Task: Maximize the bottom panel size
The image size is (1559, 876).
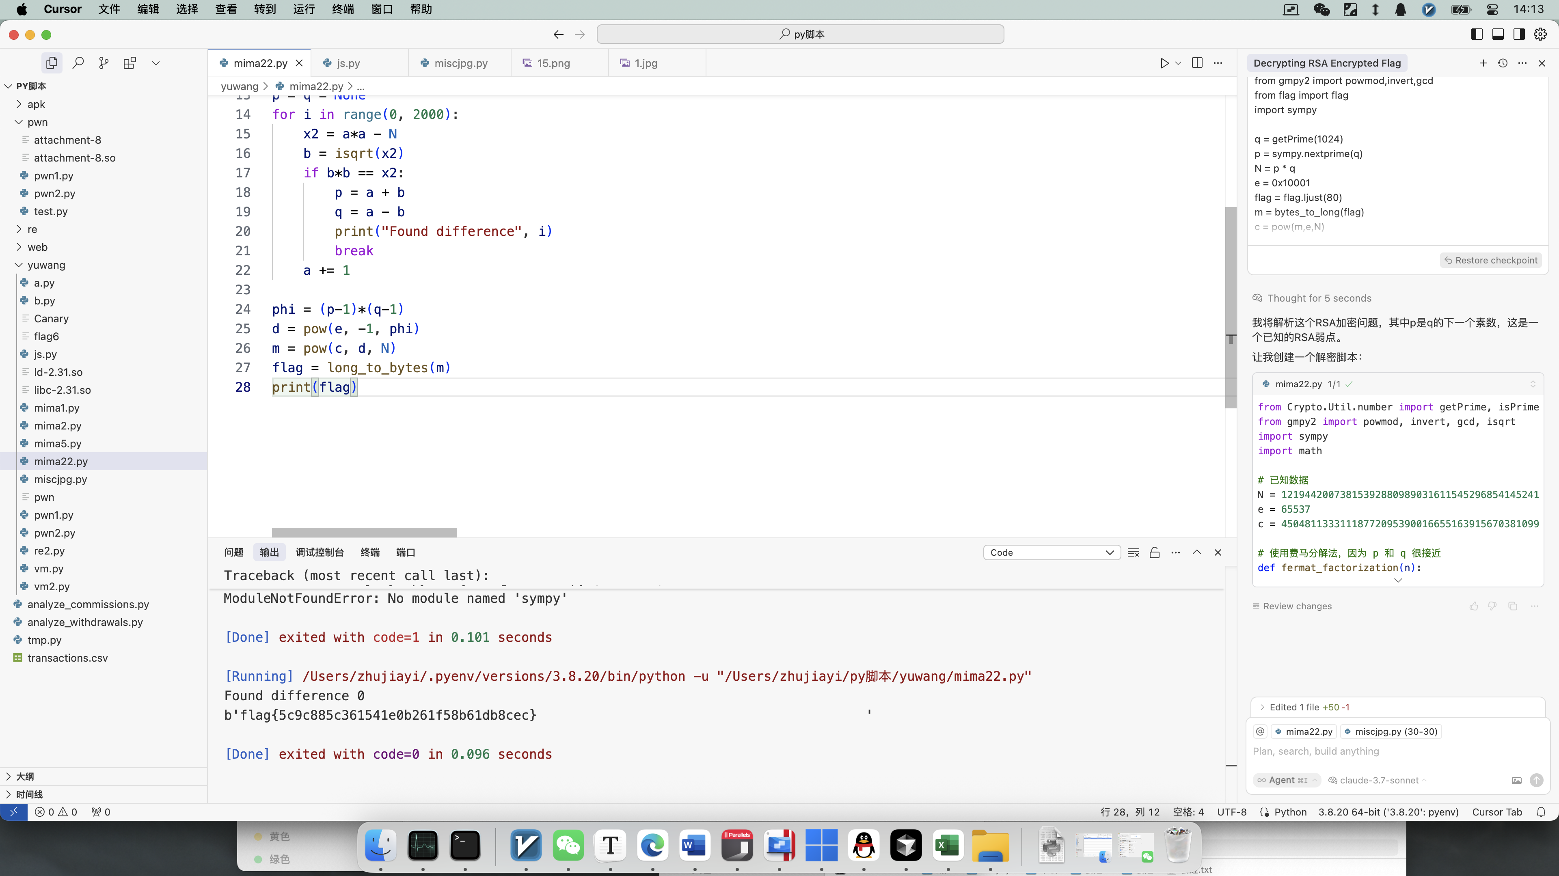Action: (x=1196, y=552)
